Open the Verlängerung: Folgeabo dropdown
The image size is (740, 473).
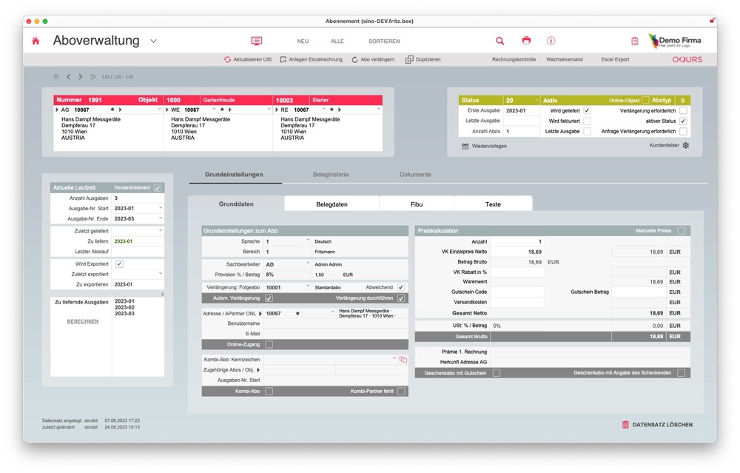308,287
